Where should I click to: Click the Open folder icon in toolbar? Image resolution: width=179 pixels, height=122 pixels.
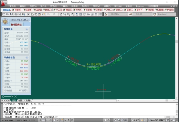pyautogui.click(x=7, y=14)
